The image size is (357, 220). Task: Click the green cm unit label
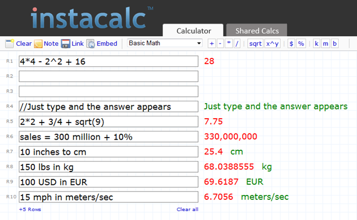pyautogui.click(x=237, y=152)
